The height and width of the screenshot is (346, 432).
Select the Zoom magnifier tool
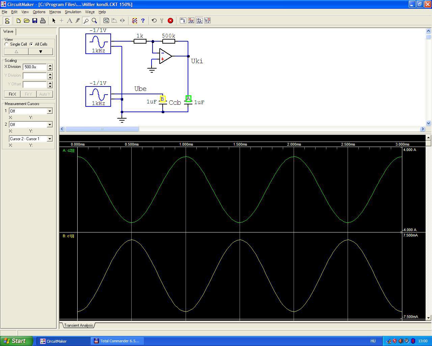pos(94,21)
